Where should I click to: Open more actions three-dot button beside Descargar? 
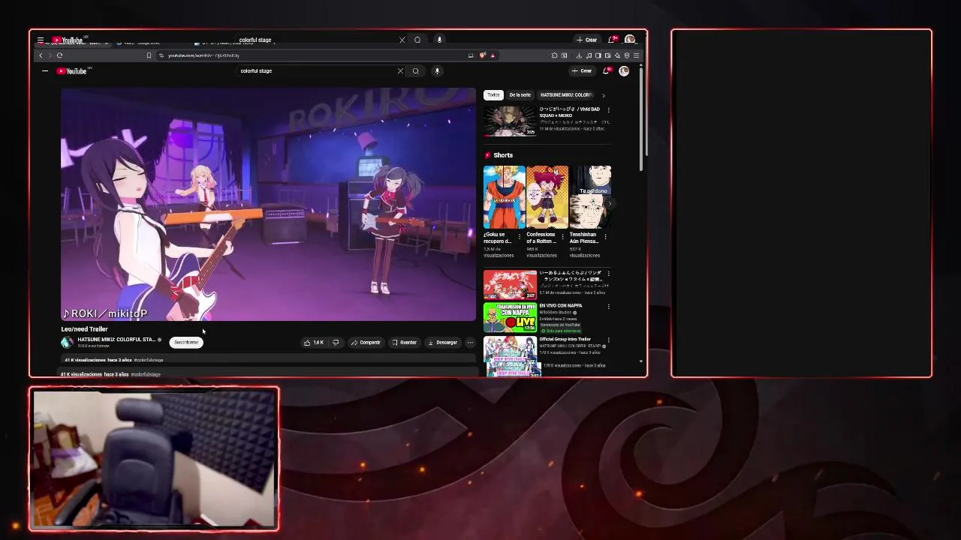coord(470,343)
